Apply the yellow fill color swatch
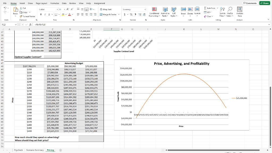This screenshot has height=153, width=272. [x=63, y=14]
